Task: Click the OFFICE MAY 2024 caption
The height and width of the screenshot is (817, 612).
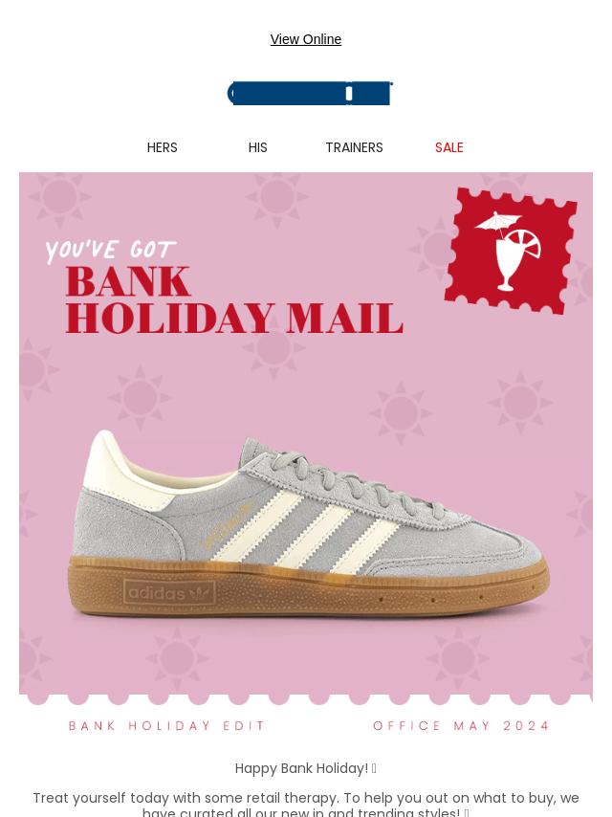Action: 461,726
